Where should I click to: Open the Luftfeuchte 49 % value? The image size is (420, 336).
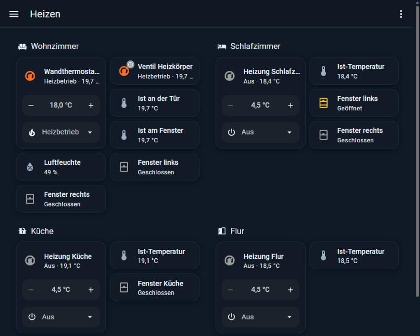50,172
